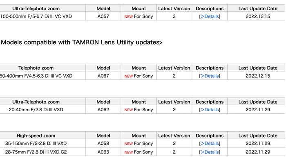The image size is (286, 162).
Task: Click the Telephoto zoom table header
Action: coord(36,68)
